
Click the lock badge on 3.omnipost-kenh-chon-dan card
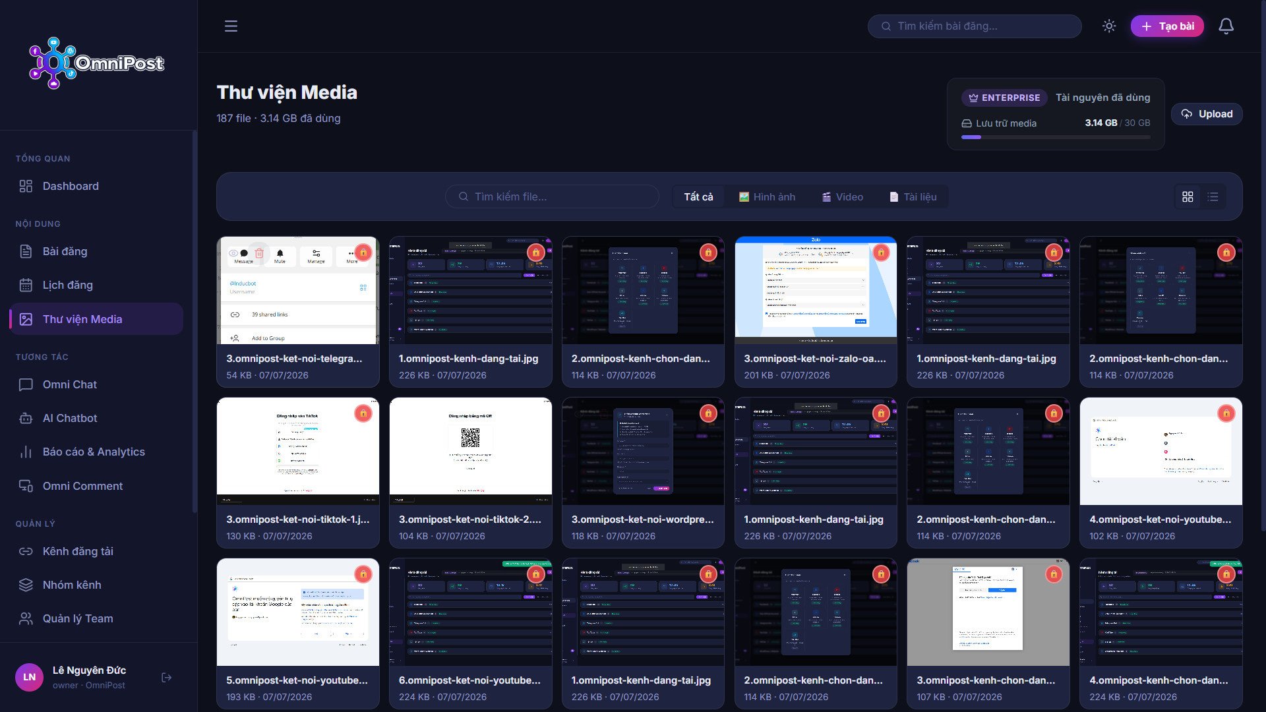[1054, 574]
